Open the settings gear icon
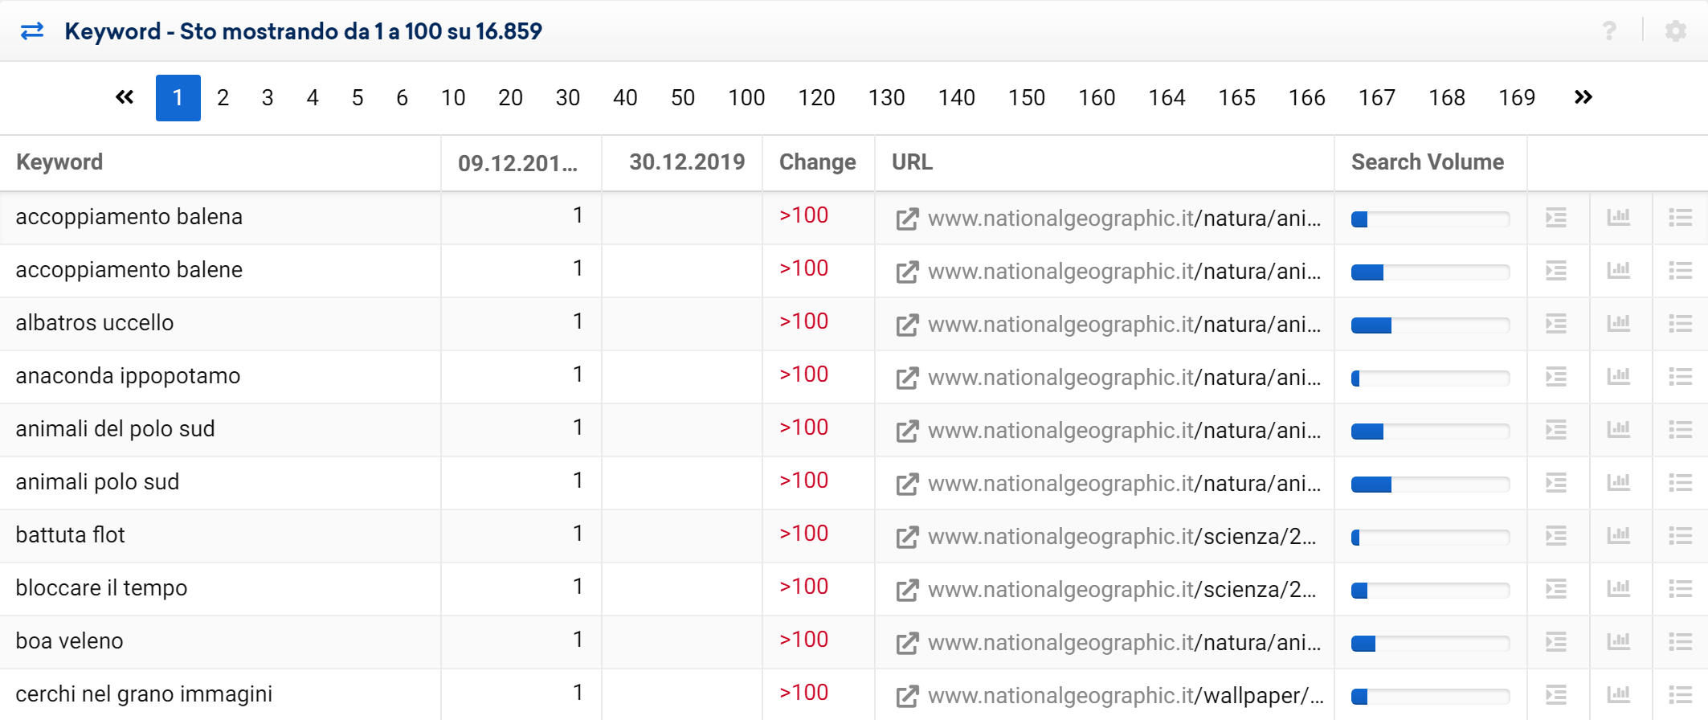 pyautogui.click(x=1676, y=31)
